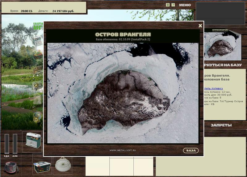Click the 'База обновлена: 02.10.09' subtitle
The height and width of the screenshot is (177, 247).
(x=123, y=39)
